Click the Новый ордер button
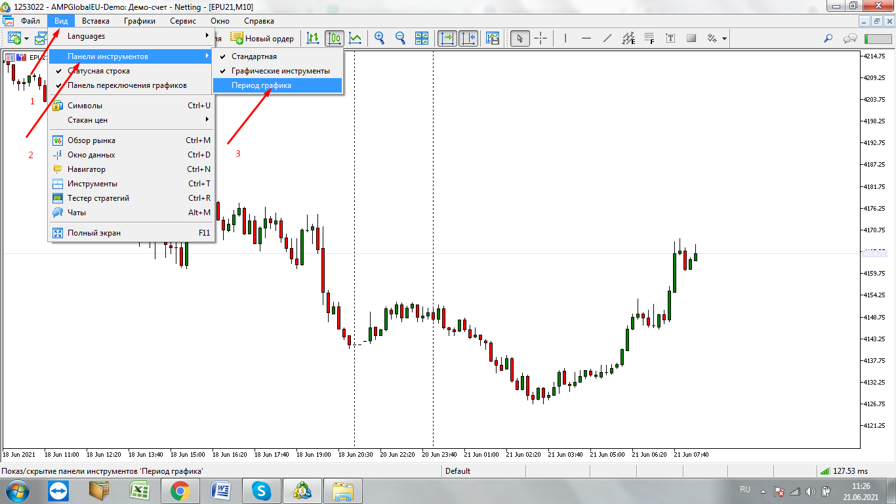896x504 pixels. pos(262,38)
